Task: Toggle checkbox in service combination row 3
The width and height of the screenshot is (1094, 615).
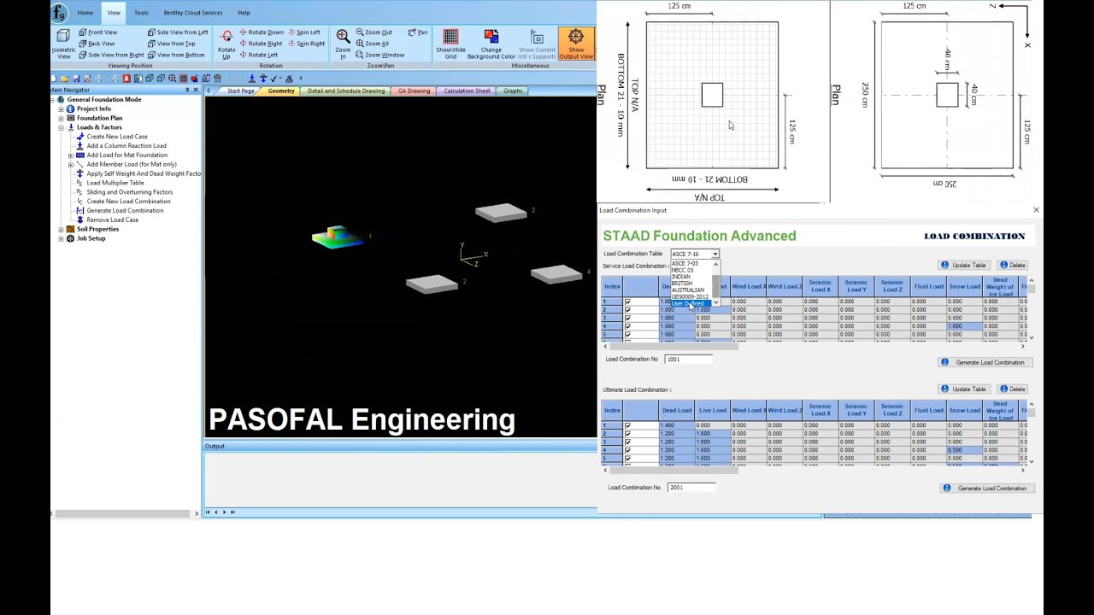Action: [627, 318]
